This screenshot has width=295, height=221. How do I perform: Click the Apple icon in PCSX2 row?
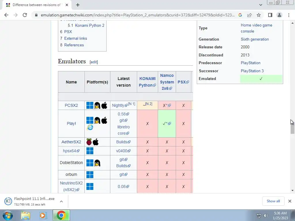point(104,105)
